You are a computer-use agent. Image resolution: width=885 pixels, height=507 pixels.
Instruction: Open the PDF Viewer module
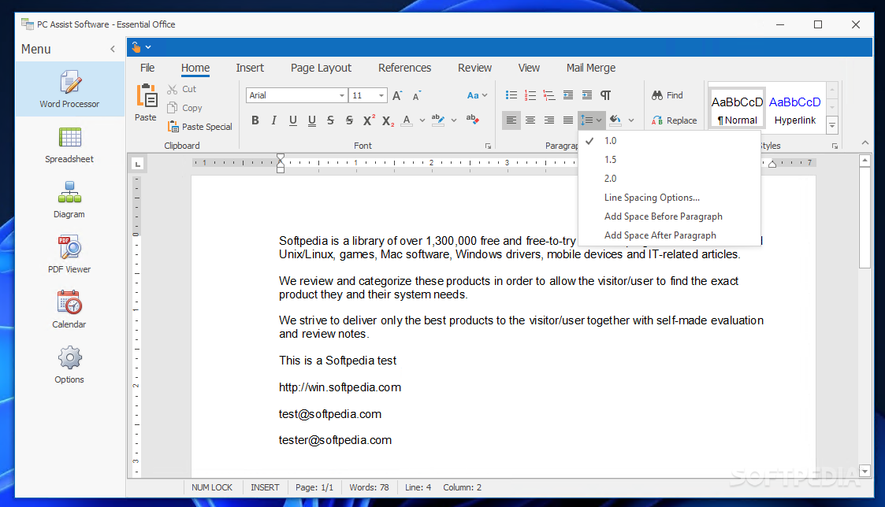pos(69,255)
